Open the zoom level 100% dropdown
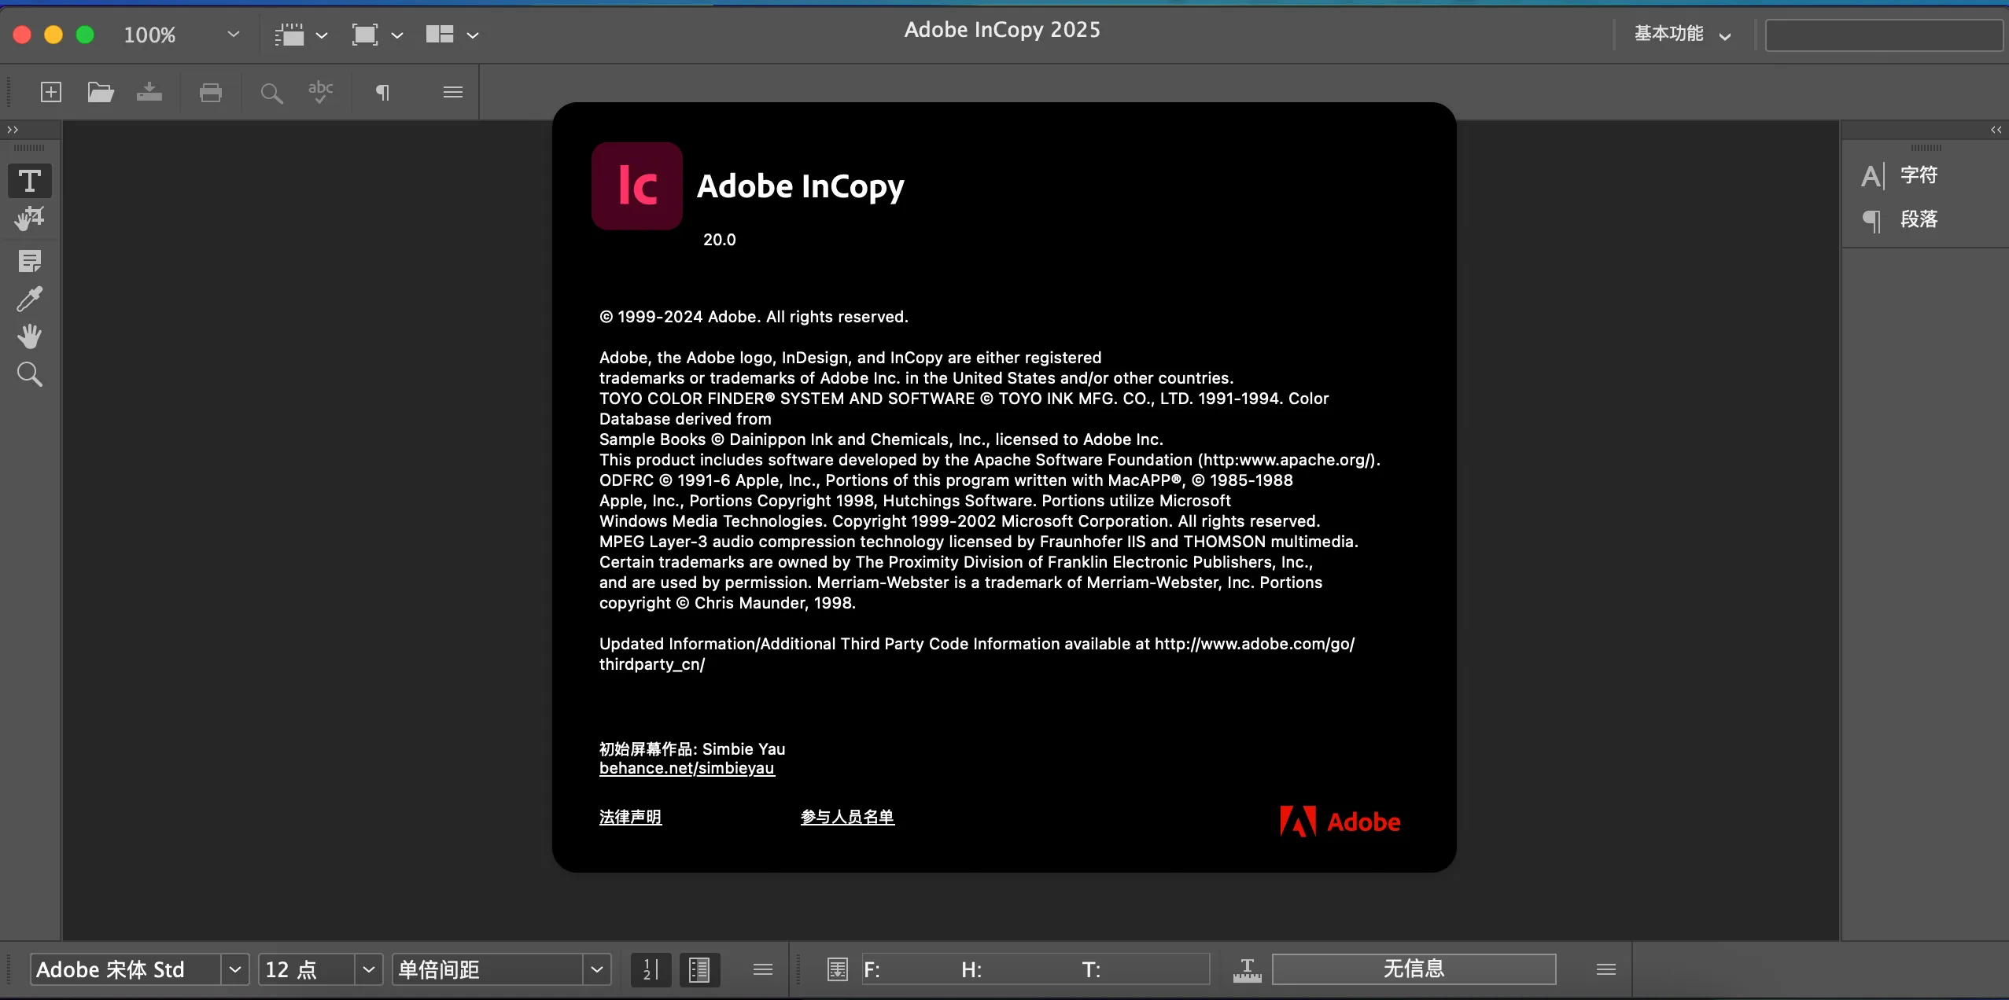Viewport: 2009px width, 1000px height. coord(233,35)
